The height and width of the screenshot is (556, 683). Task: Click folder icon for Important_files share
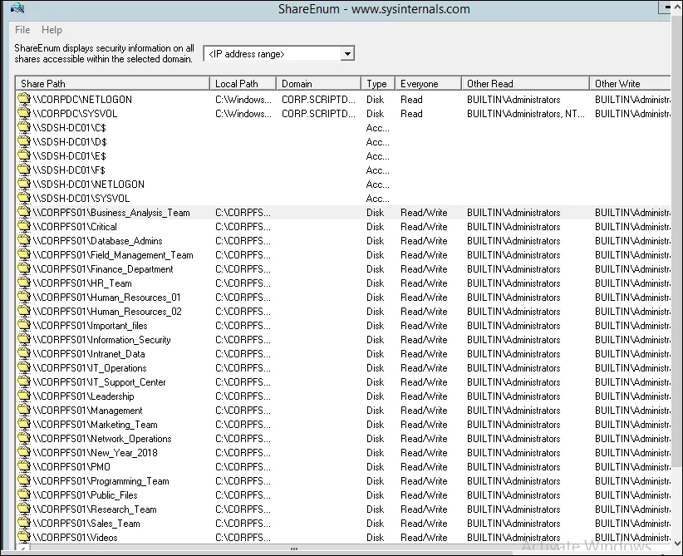(x=24, y=325)
